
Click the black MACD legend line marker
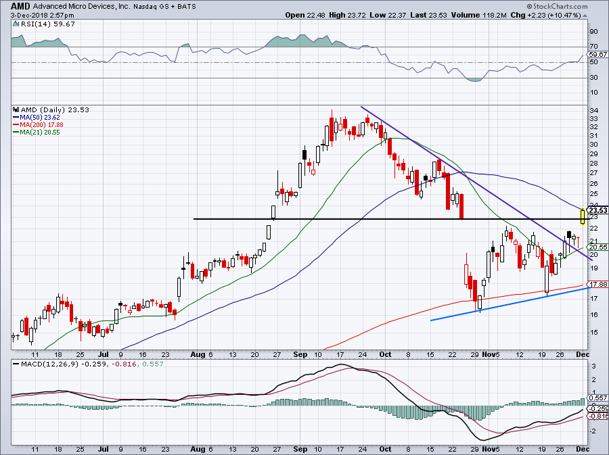click(x=16, y=364)
